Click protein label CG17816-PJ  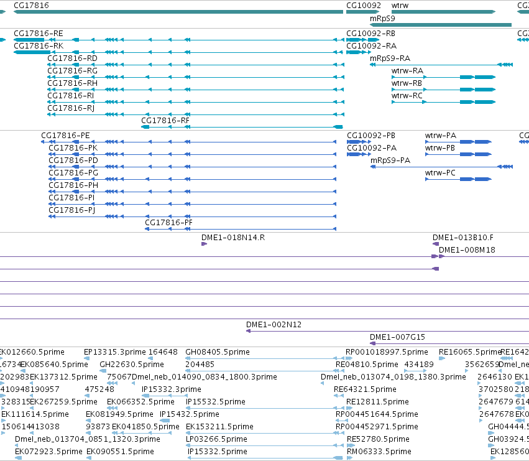[x=72, y=210]
